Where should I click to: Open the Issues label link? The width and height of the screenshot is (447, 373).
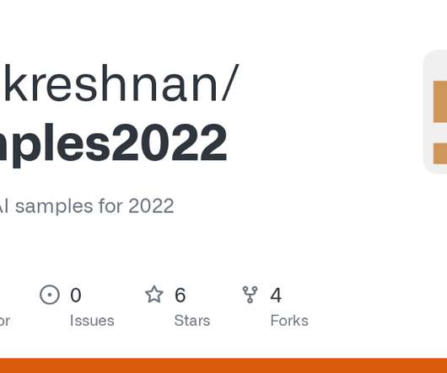point(92,321)
